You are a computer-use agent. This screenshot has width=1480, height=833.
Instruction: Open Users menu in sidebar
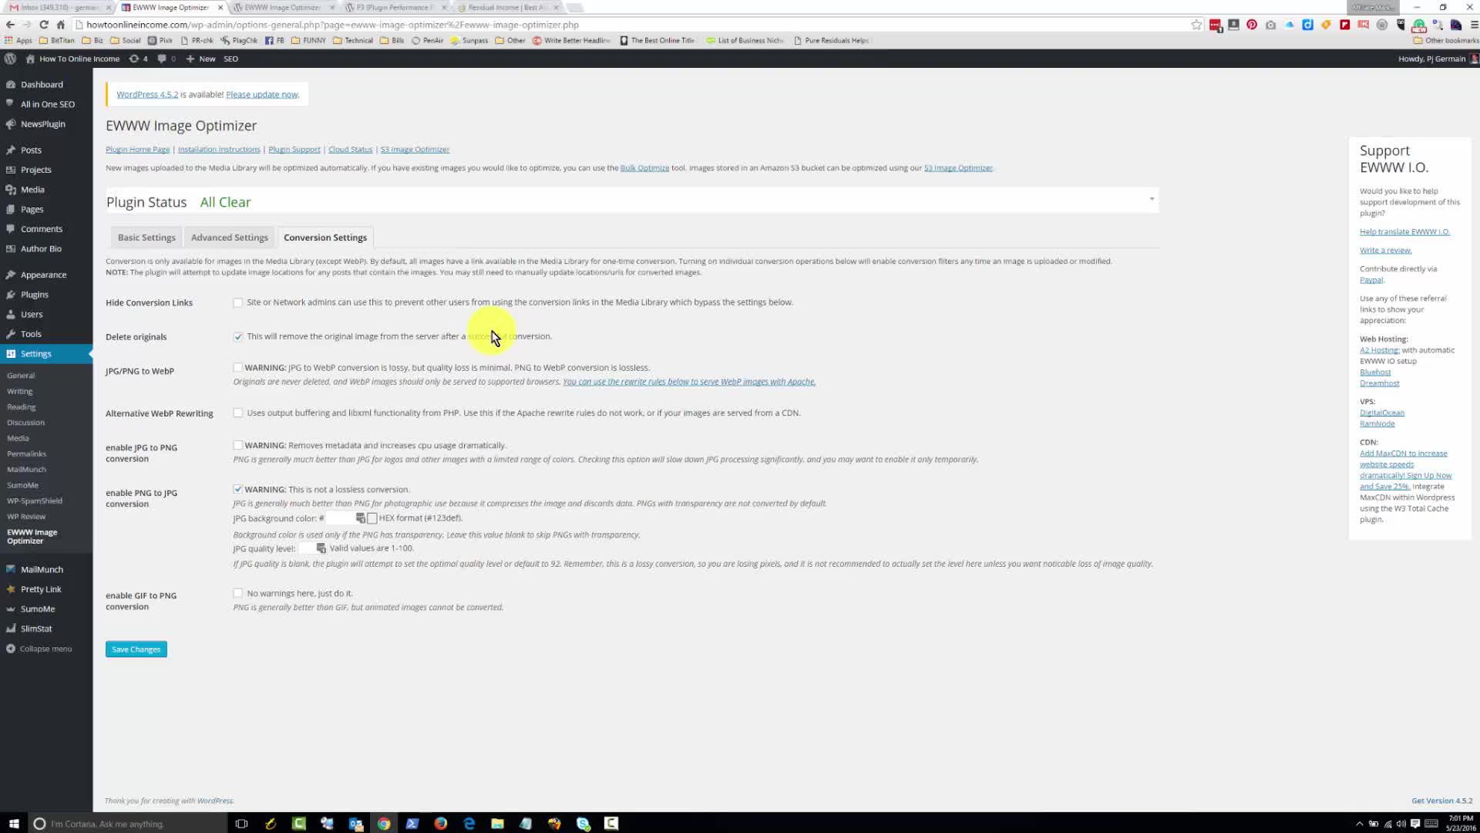click(32, 314)
